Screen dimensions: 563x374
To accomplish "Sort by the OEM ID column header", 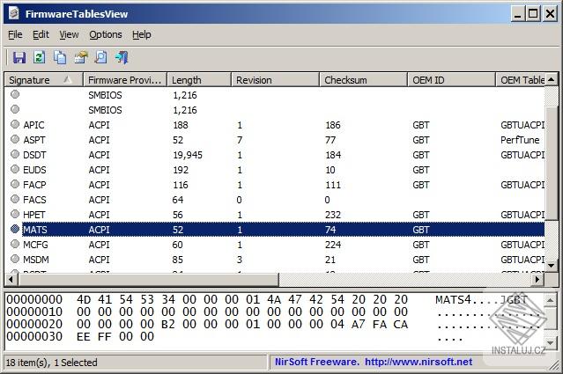I will click(x=451, y=79).
